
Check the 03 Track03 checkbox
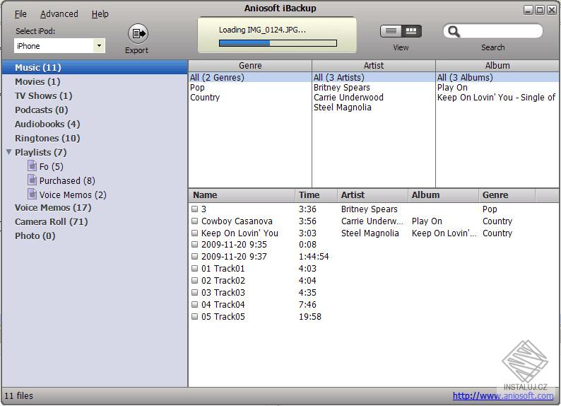tap(194, 292)
